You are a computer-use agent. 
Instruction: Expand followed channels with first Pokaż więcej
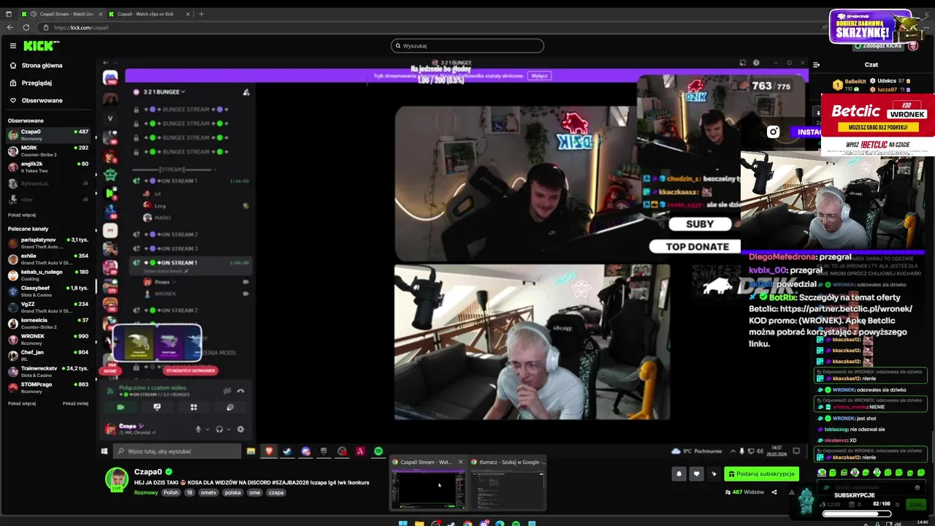22,215
